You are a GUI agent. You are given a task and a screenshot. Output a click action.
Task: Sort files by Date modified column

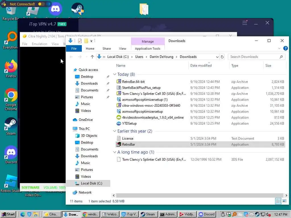[x=201, y=66]
